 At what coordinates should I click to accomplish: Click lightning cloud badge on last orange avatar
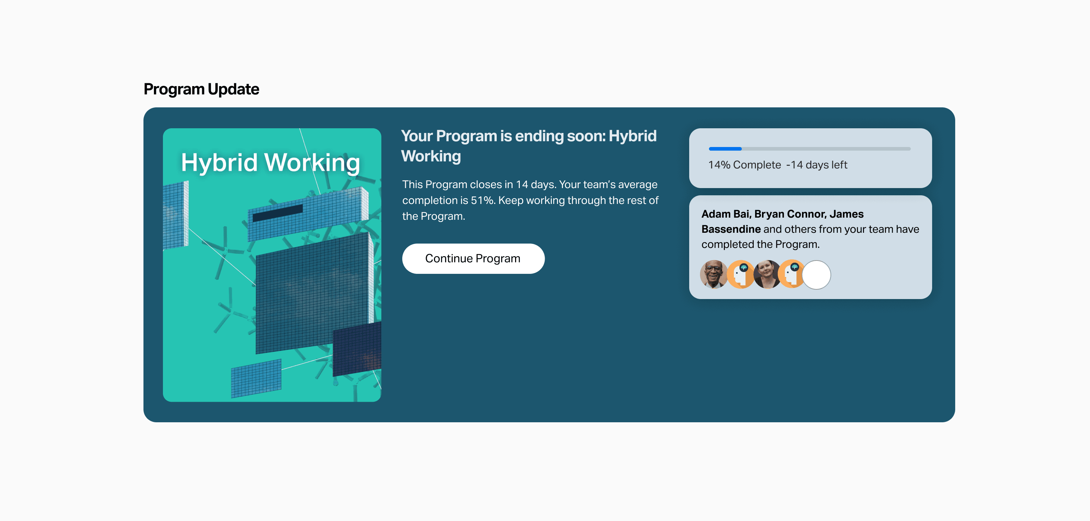click(795, 267)
